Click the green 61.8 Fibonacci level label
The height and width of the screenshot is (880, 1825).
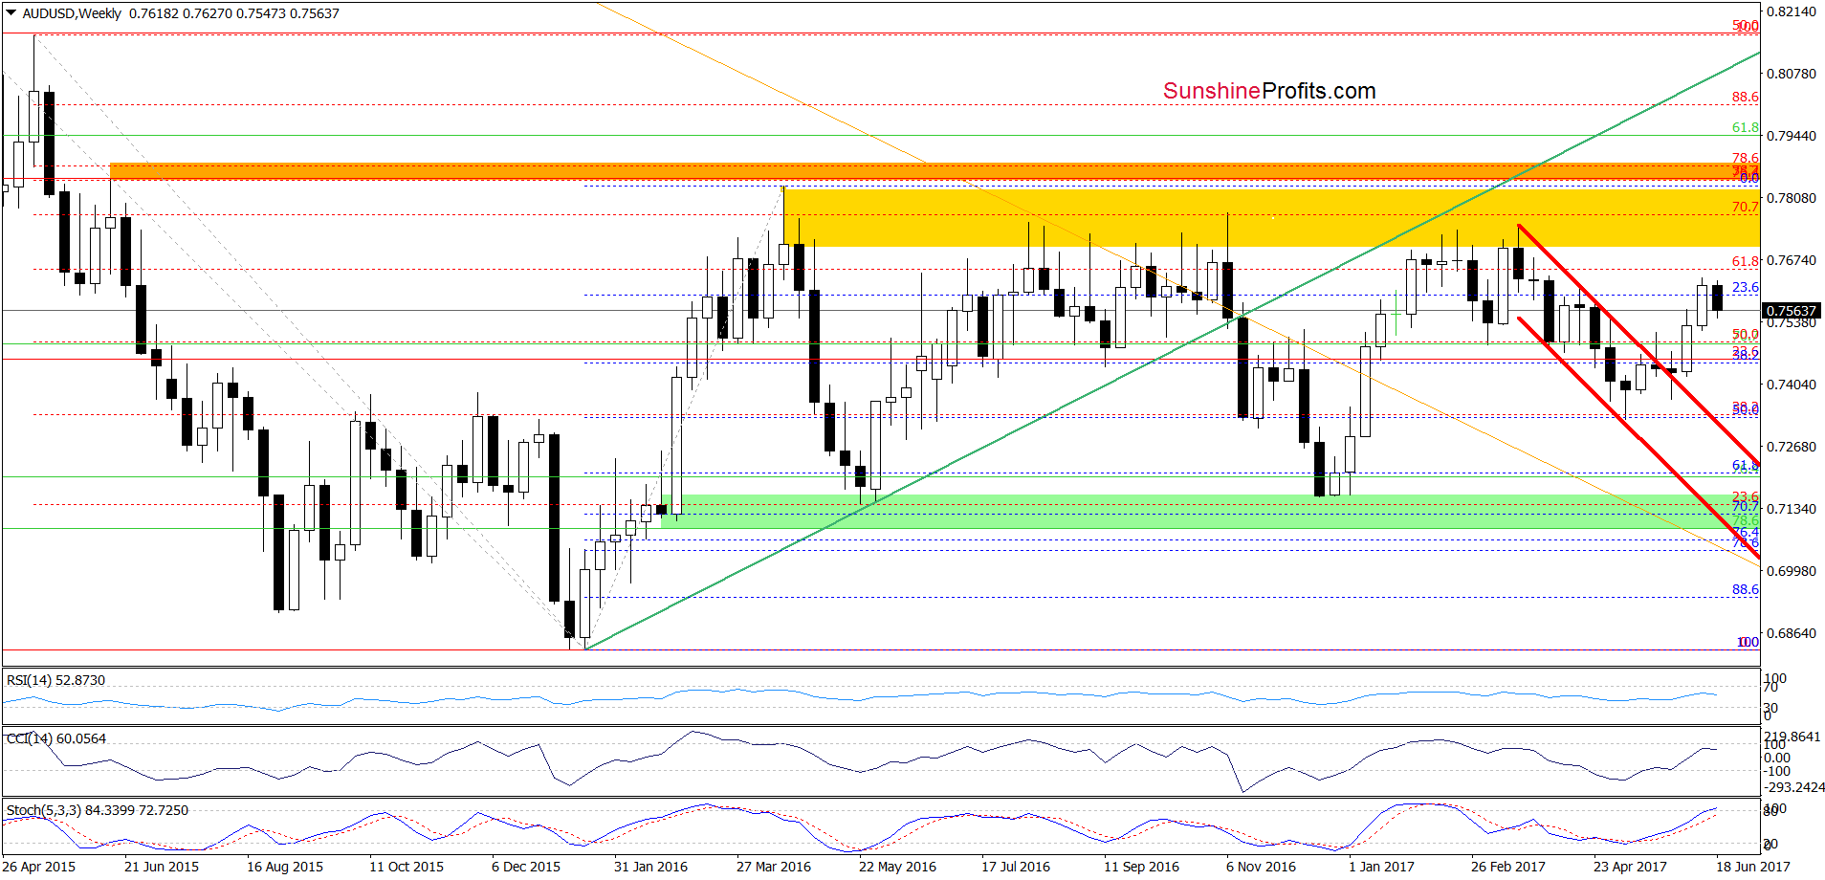tap(1746, 127)
